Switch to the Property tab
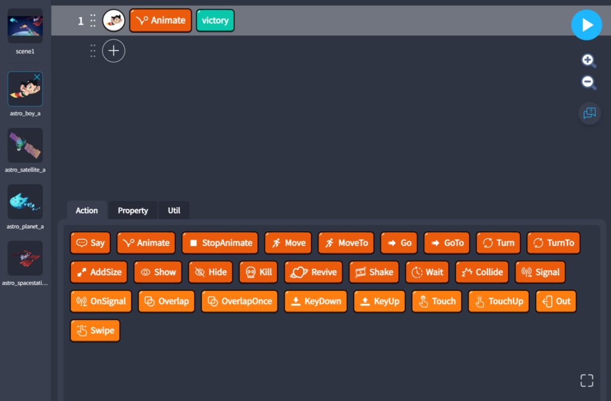611x401 pixels. (132, 210)
